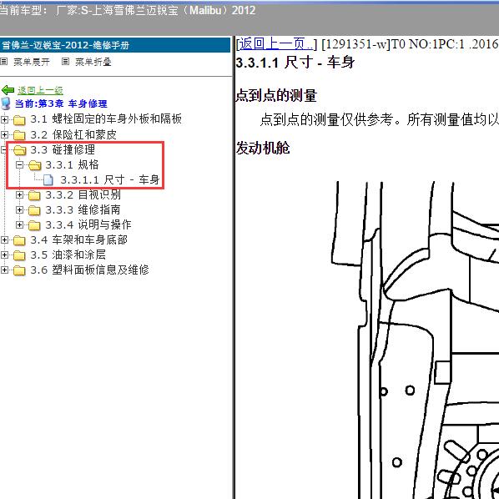Select 3.6 塑料面板信息及维修 tree item

pos(90,270)
